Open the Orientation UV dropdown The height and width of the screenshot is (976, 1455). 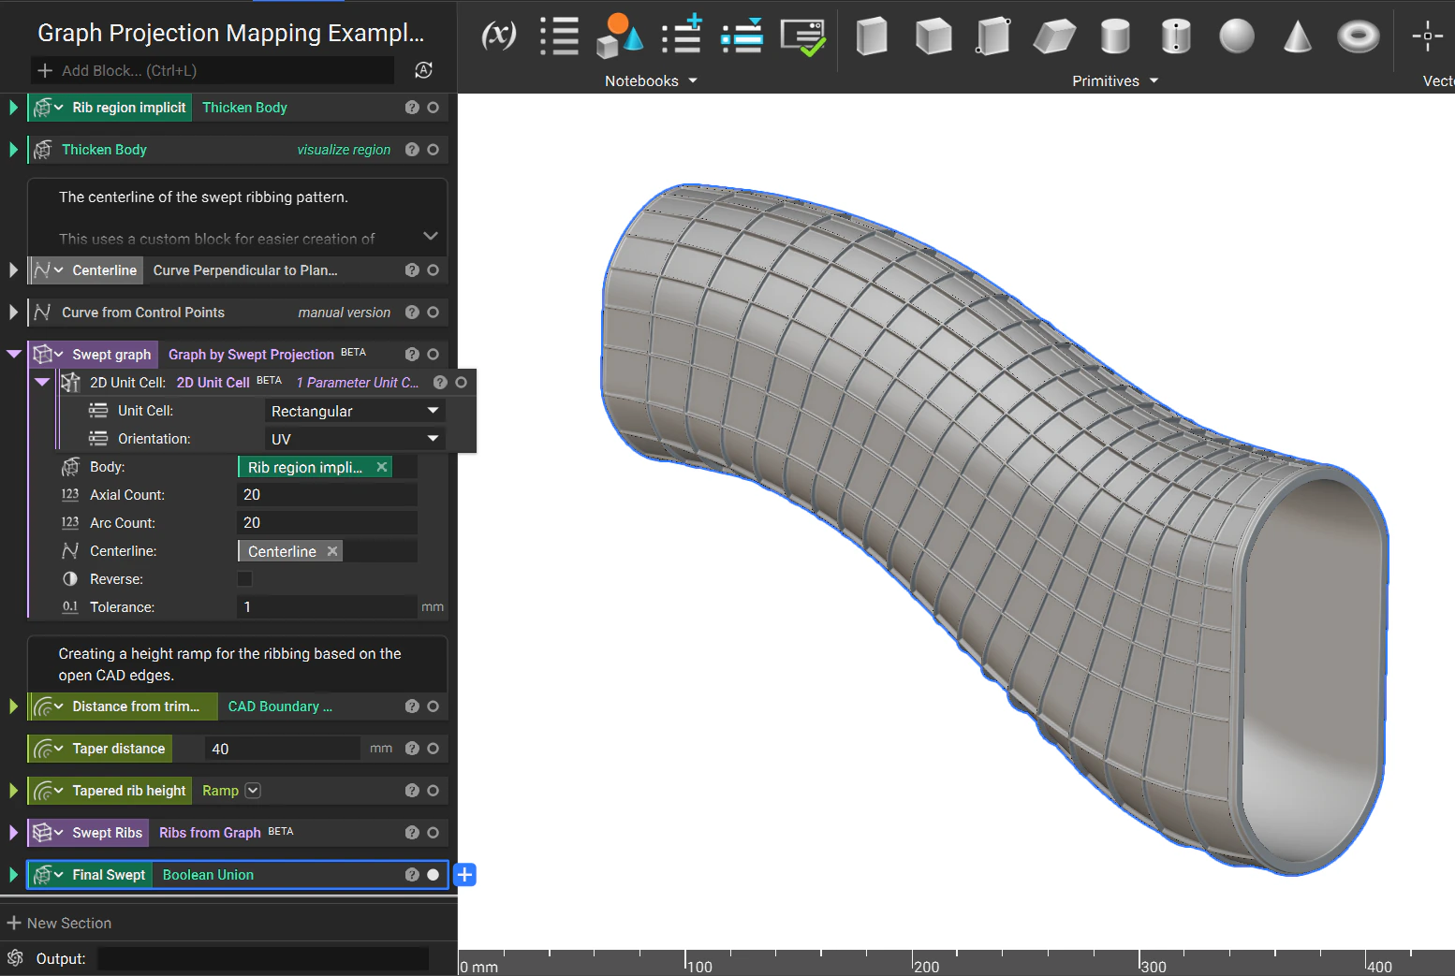(x=354, y=439)
